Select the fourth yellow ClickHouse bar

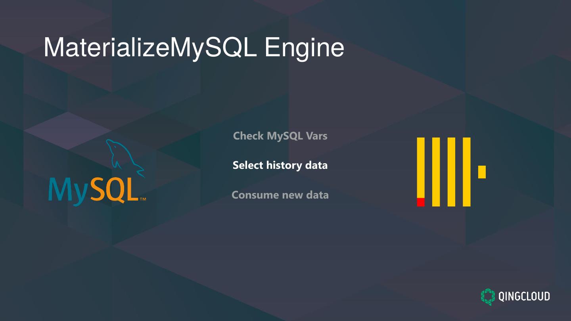click(467, 172)
